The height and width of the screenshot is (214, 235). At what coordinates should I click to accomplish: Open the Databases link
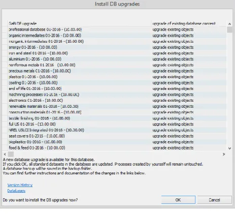16,191
